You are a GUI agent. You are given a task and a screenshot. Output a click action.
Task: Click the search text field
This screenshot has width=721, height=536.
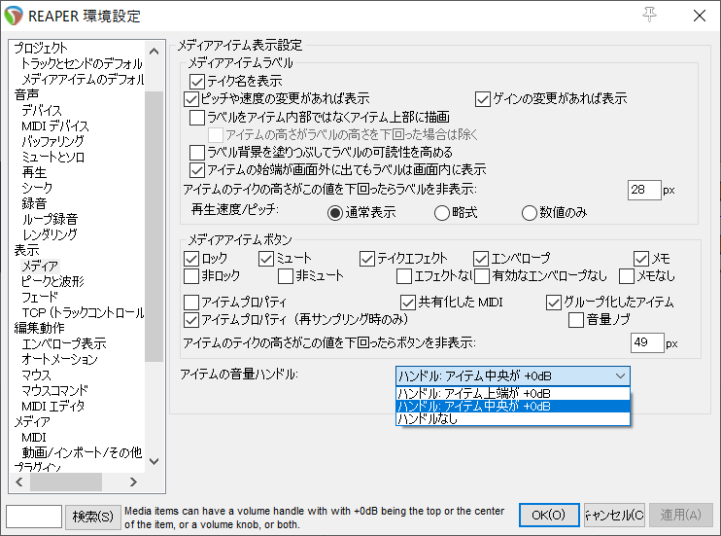tap(34, 517)
